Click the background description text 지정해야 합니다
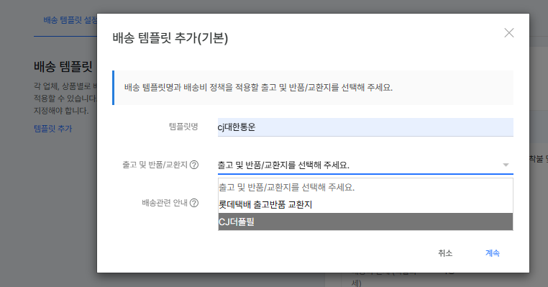This screenshot has width=548, height=287. [61, 111]
